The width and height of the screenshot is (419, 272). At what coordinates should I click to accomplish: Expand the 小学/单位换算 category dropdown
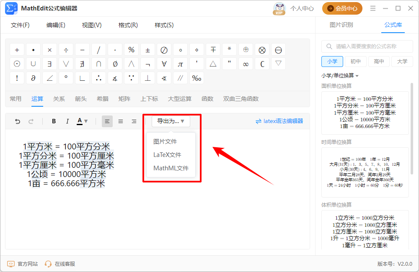click(340, 76)
